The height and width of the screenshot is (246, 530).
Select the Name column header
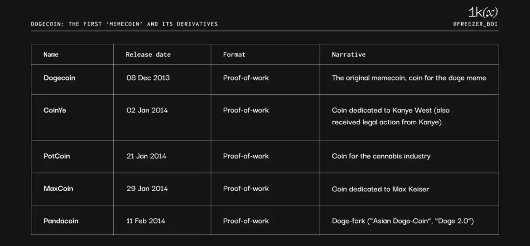(51, 55)
